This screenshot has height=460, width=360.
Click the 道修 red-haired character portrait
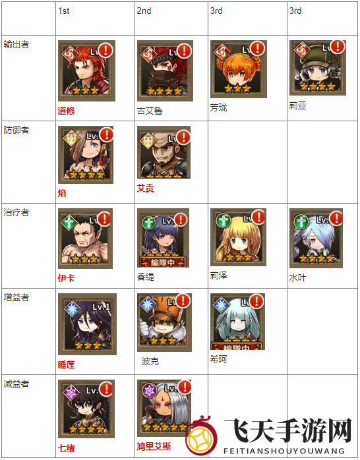tap(86, 71)
